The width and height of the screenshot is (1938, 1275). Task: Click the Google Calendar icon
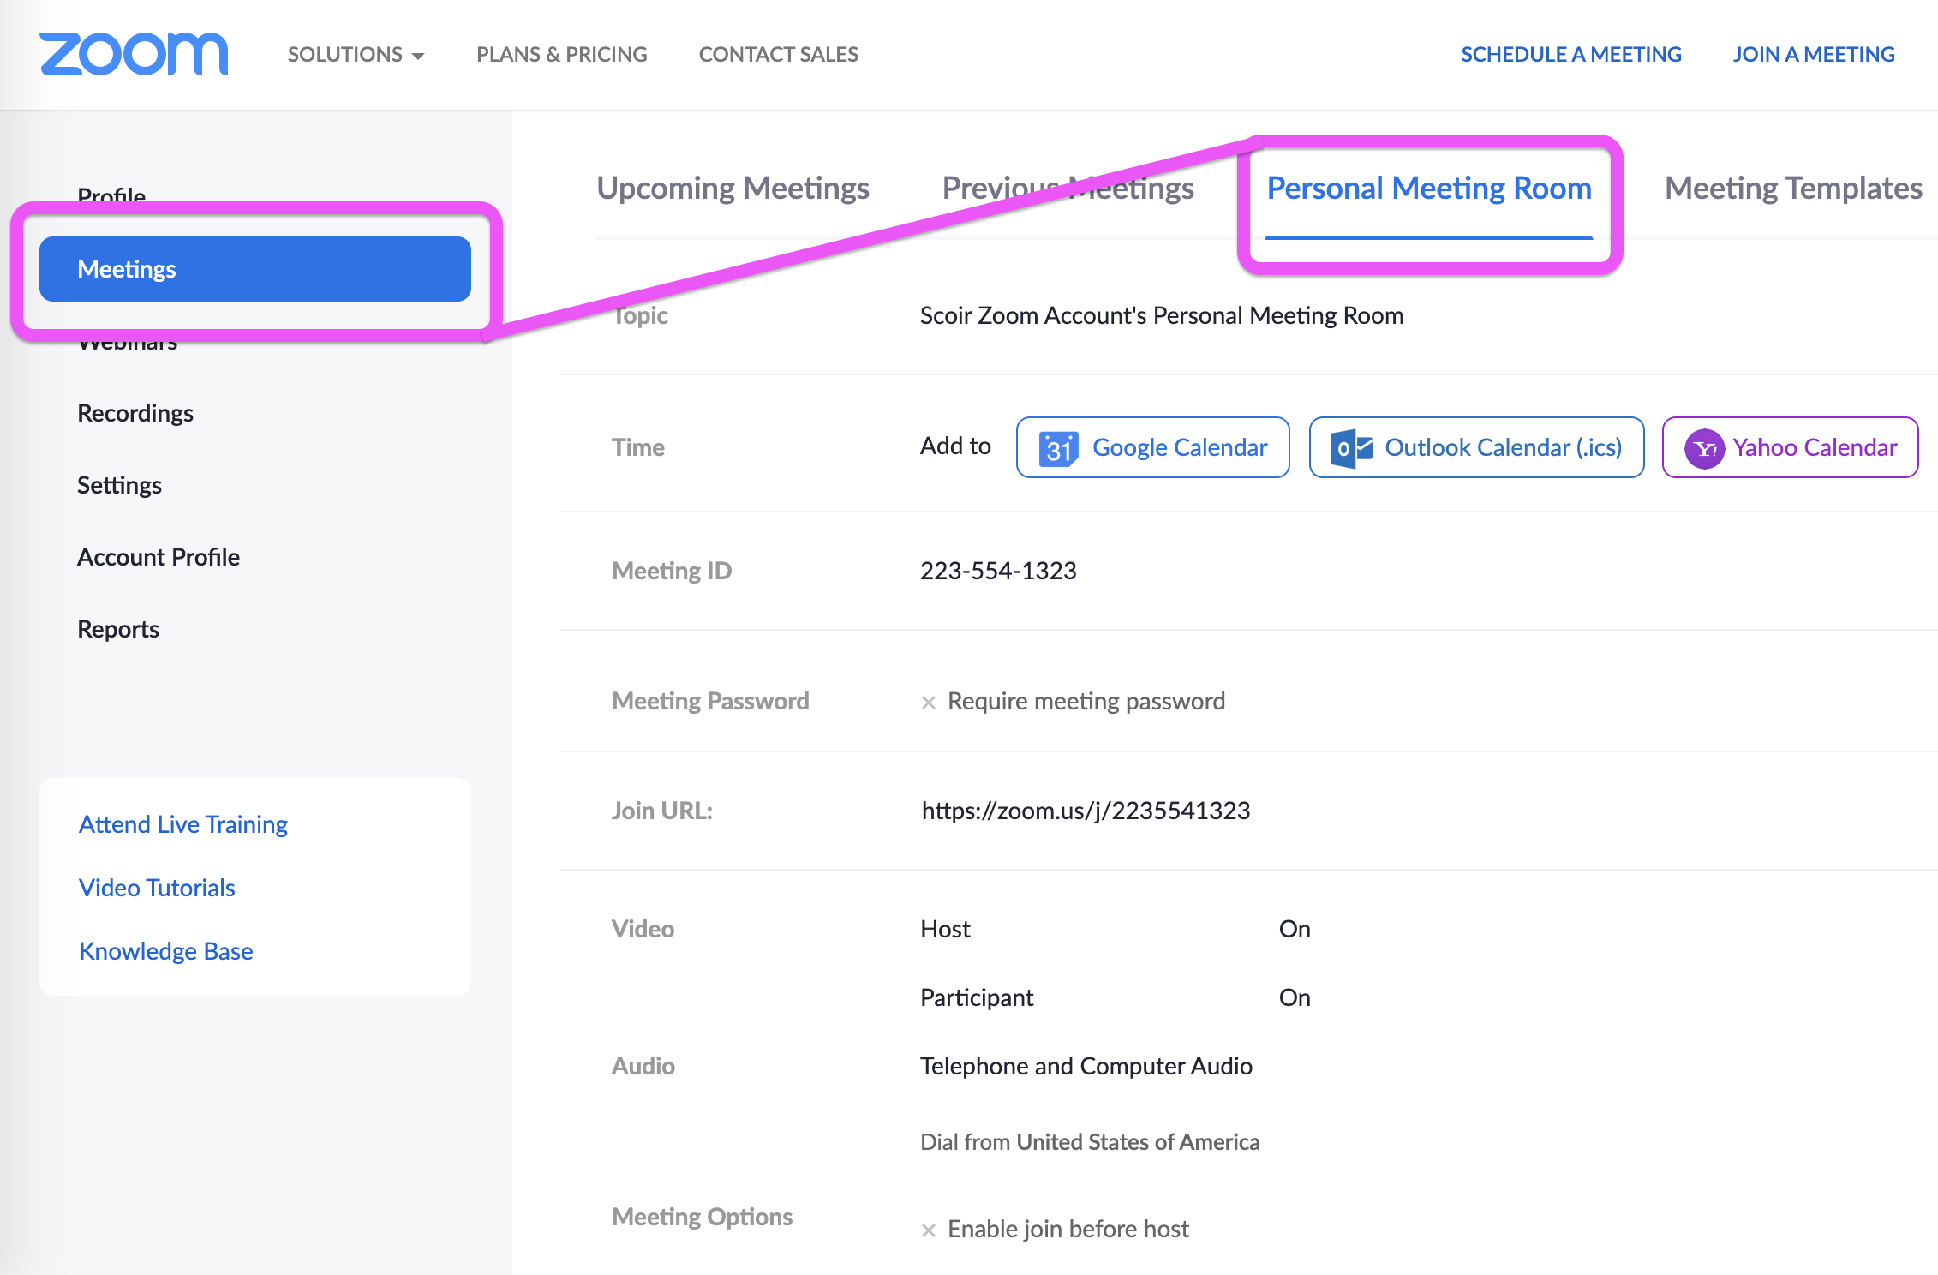click(x=1058, y=447)
